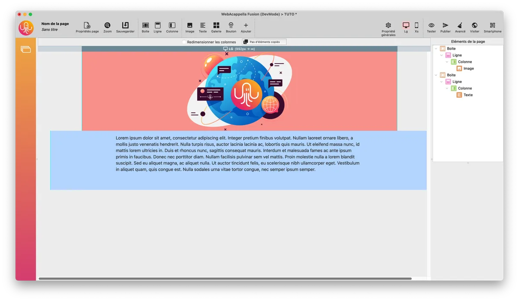
Task: Select the Texte item in element tree
Action: (x=468, y=95)
